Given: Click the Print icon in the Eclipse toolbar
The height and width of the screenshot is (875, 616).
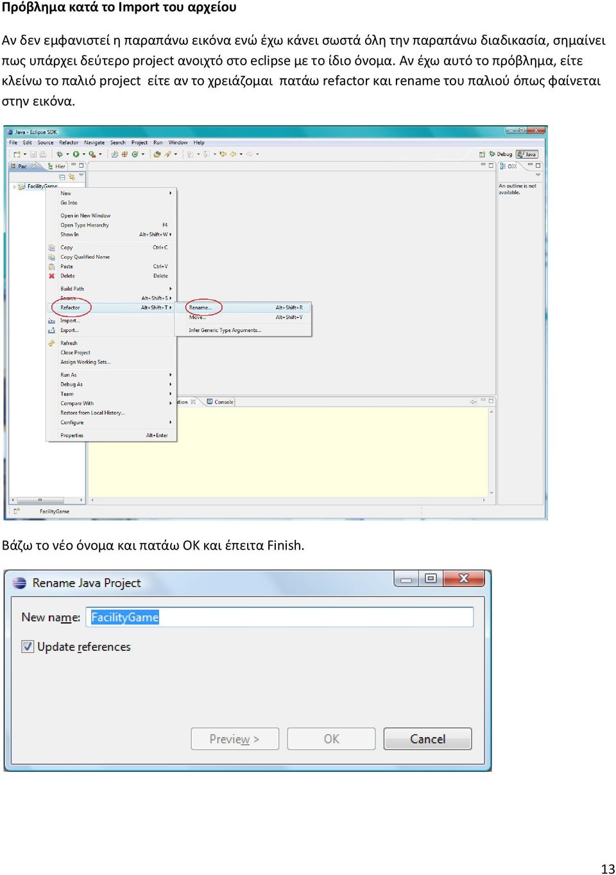Looking at the screenshot, I should 42,154.
